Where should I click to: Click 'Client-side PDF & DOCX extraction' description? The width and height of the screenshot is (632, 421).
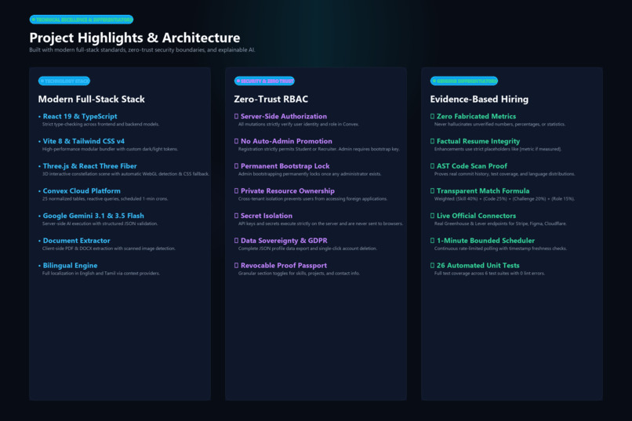109,249
